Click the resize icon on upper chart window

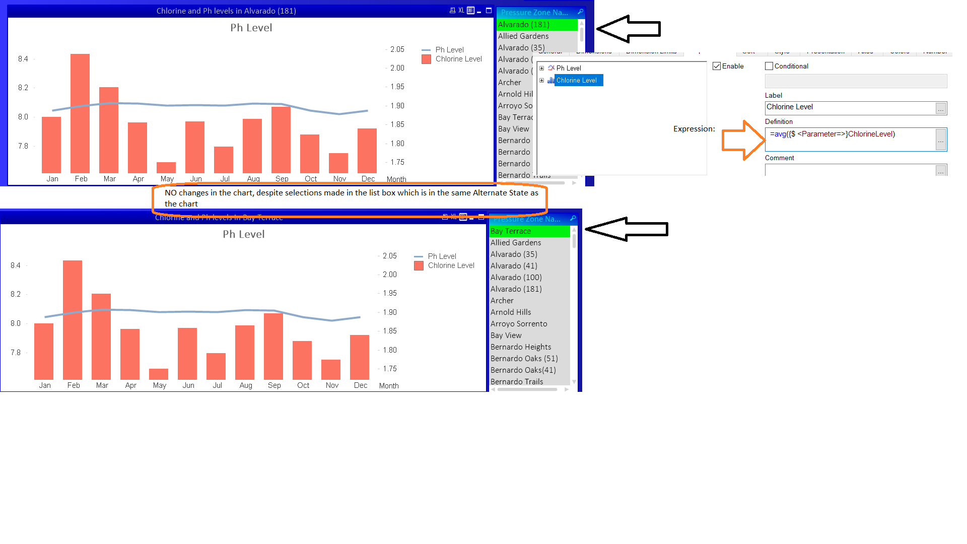[x=490, y=10]
